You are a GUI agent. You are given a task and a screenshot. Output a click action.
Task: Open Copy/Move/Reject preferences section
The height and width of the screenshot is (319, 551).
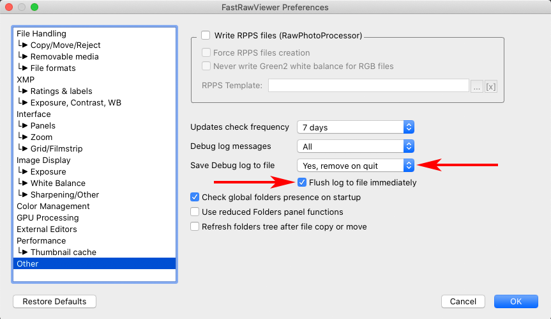point(65,45)
